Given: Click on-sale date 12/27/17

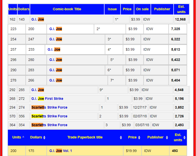Looking at the screenshot, I should [140, 107].
